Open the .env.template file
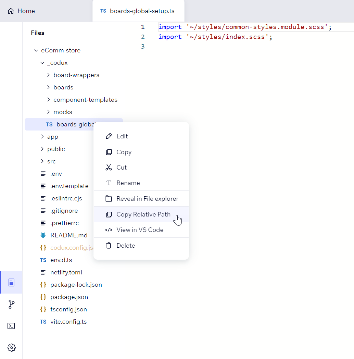 69,186
